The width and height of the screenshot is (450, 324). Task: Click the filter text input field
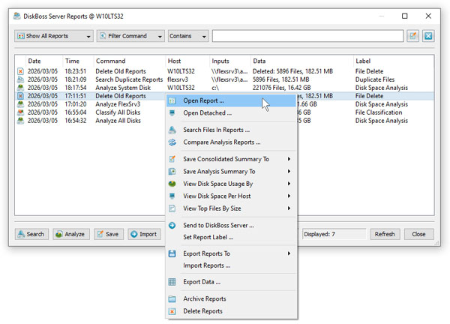(308, 36)
